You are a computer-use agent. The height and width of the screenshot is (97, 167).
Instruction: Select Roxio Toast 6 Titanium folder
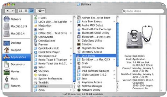pos(51,60)
